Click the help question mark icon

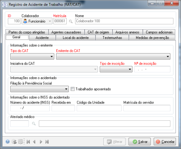8,142
